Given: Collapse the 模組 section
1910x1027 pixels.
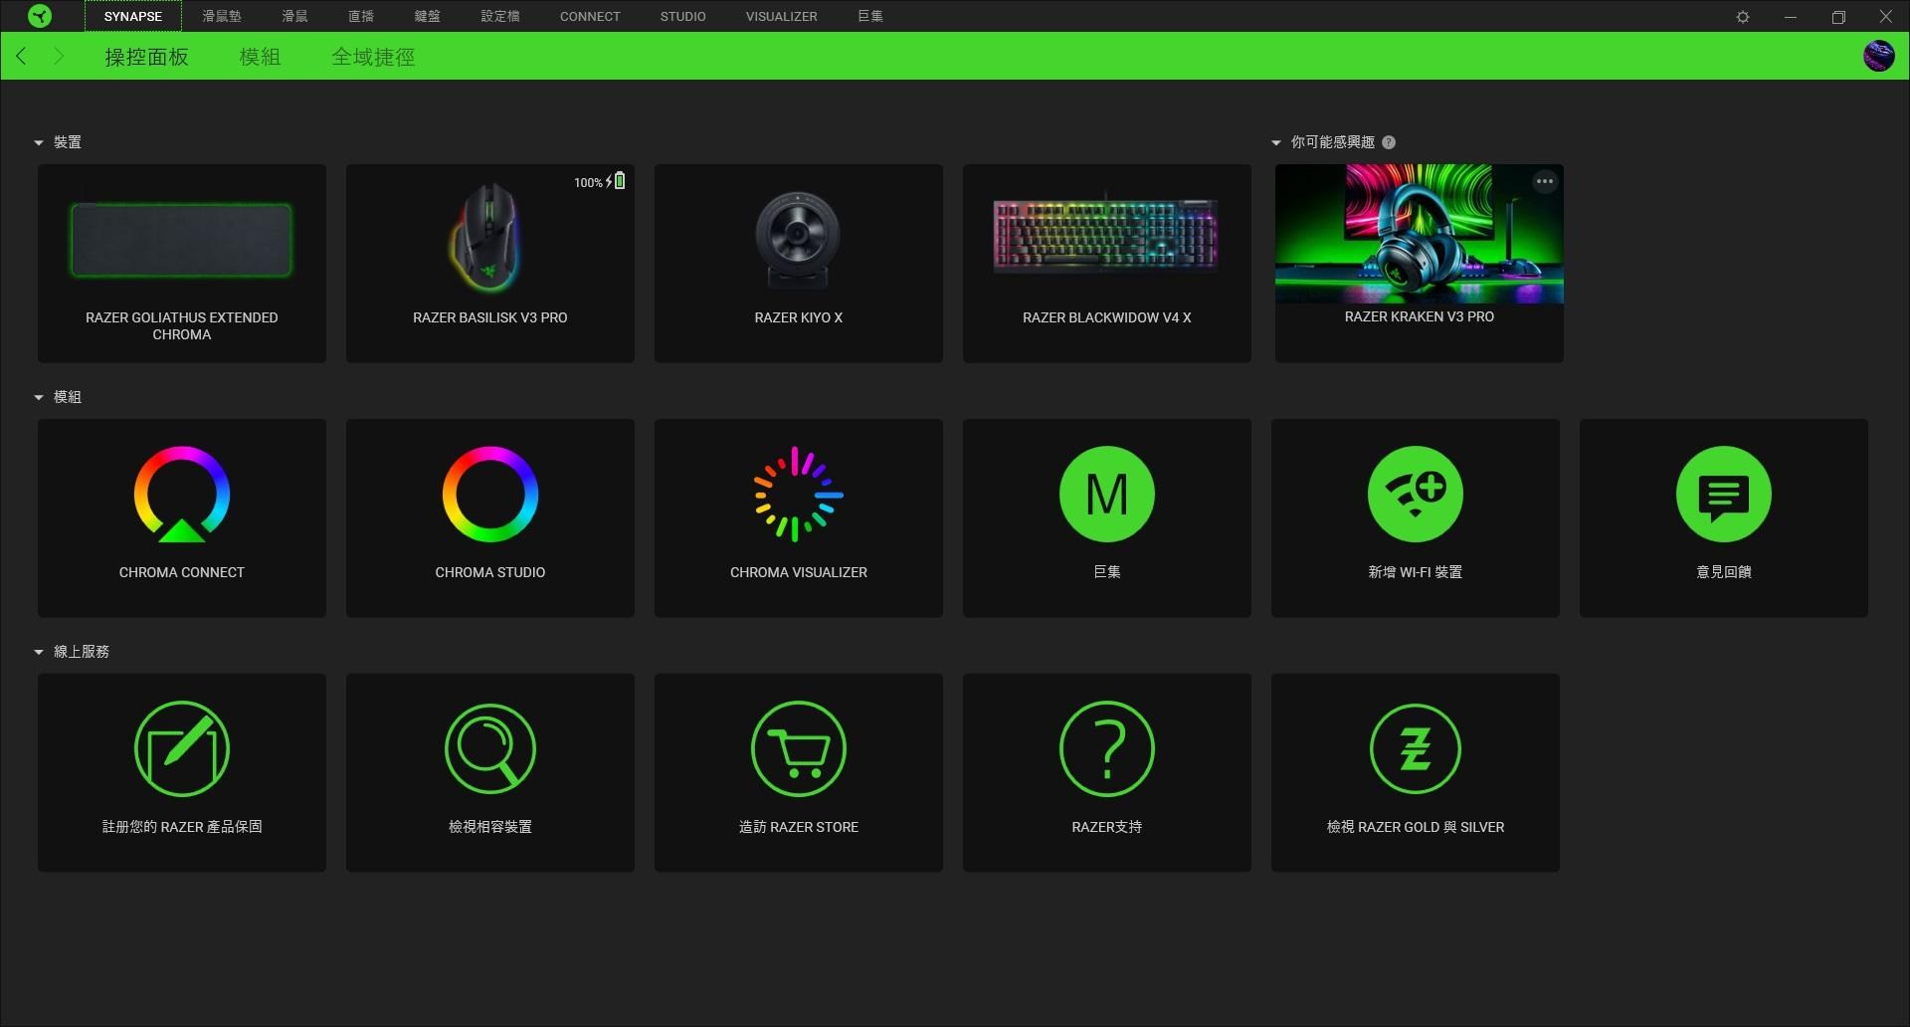Looking at the screenshot, I should [40, 397].
